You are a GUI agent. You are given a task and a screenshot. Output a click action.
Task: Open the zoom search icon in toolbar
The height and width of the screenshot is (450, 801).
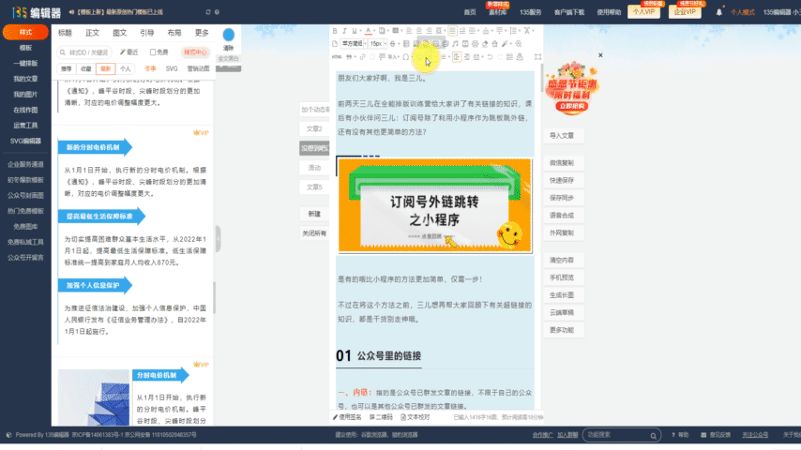click(x=519, y=44)
